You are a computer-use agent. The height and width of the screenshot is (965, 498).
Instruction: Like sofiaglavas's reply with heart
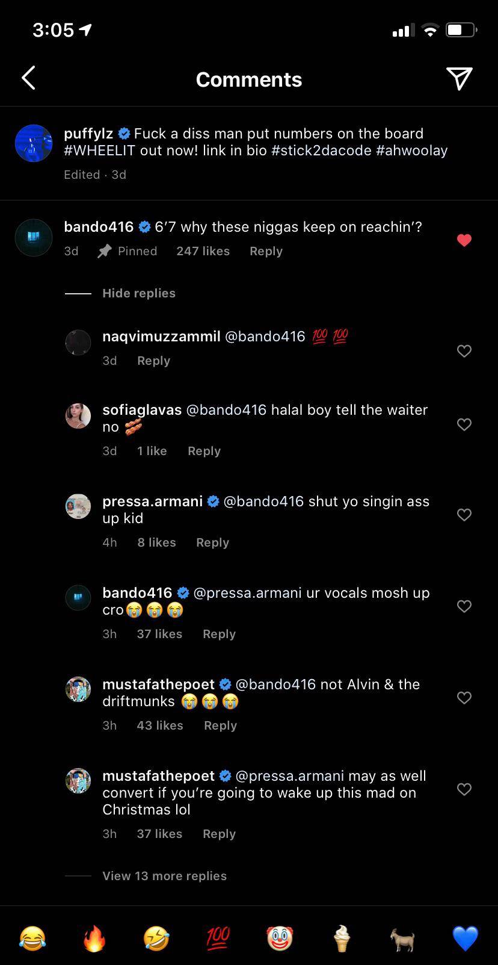pos(464,424)
